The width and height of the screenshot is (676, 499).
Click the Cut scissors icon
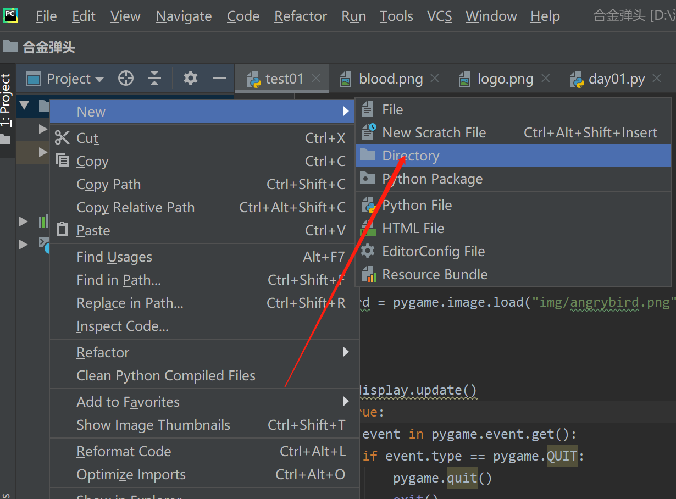[x=63, y=138]
